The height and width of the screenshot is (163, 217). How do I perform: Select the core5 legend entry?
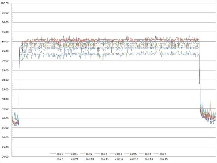click(134, 154)
